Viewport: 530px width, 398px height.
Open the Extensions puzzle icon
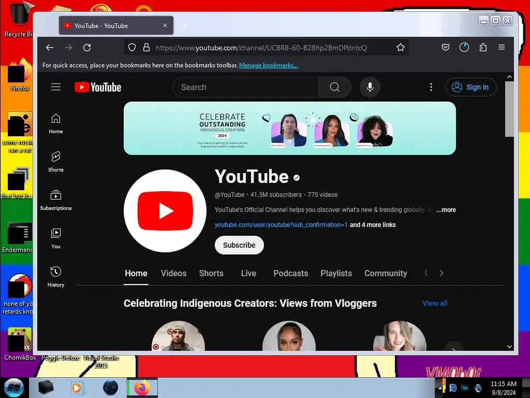[483, 47]
